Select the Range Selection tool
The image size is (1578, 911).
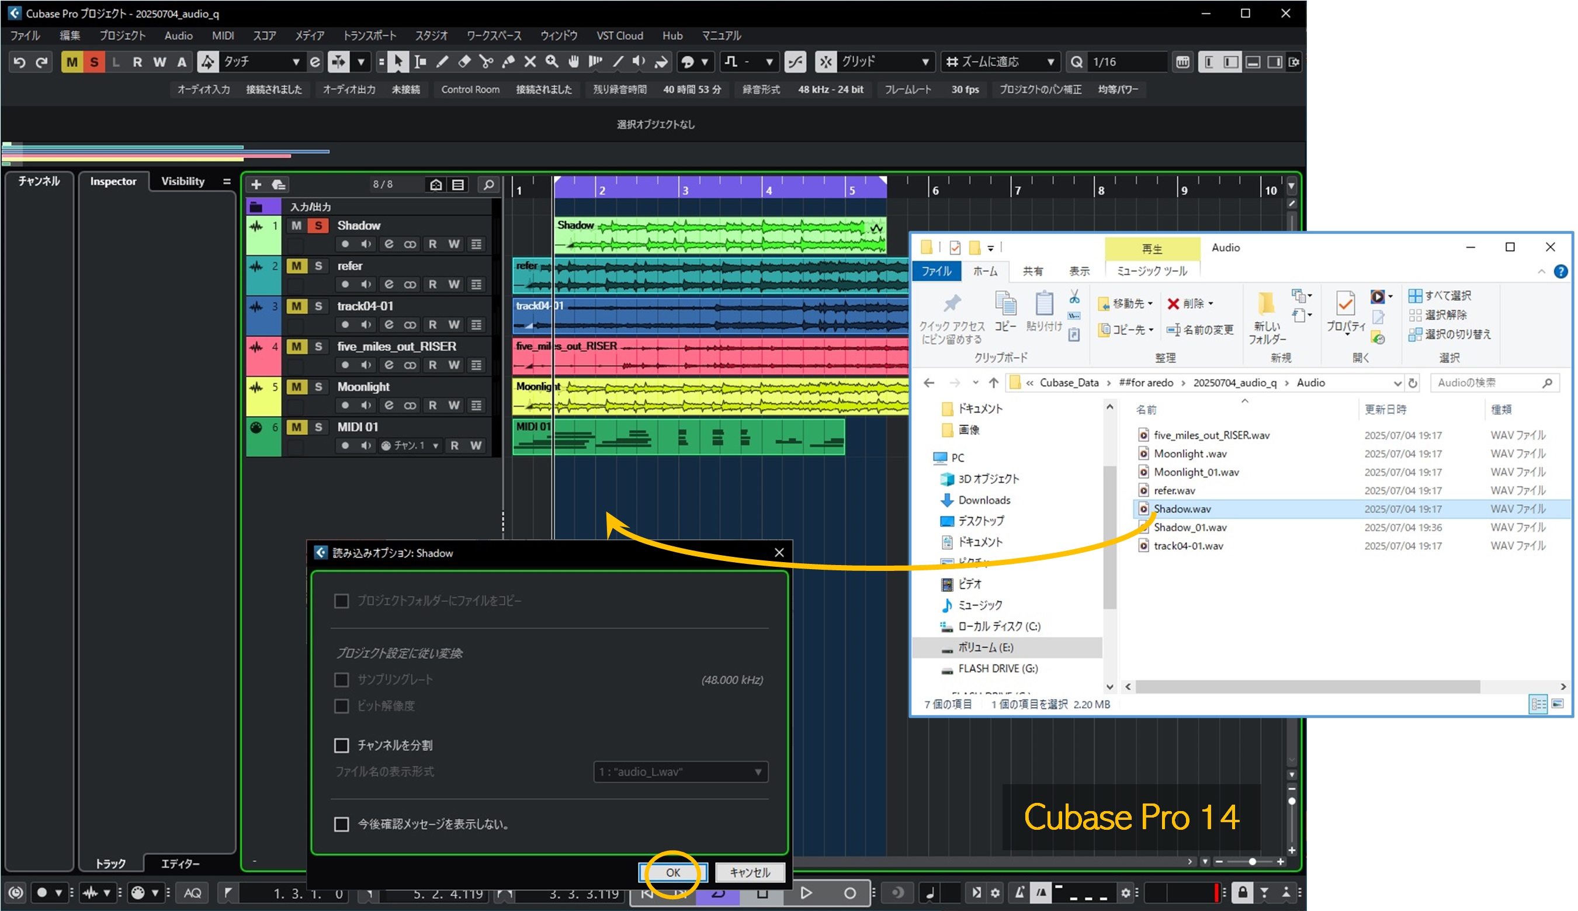coord(420,62)
